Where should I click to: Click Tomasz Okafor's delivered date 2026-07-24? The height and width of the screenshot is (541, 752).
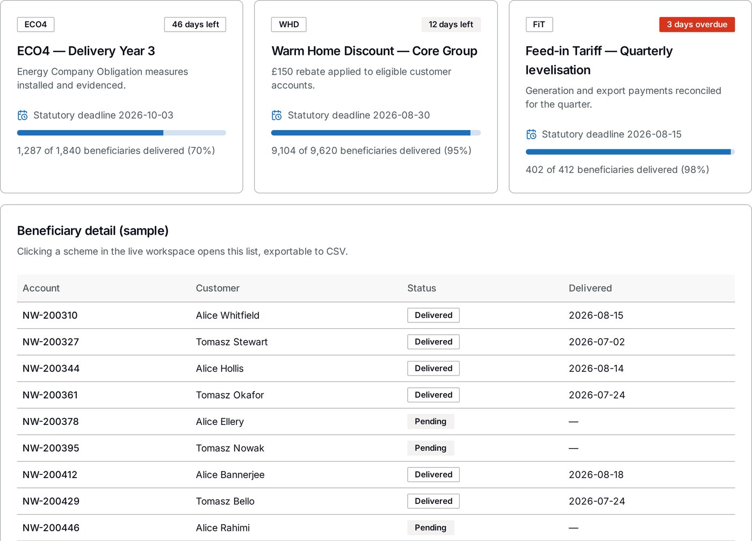597,395
